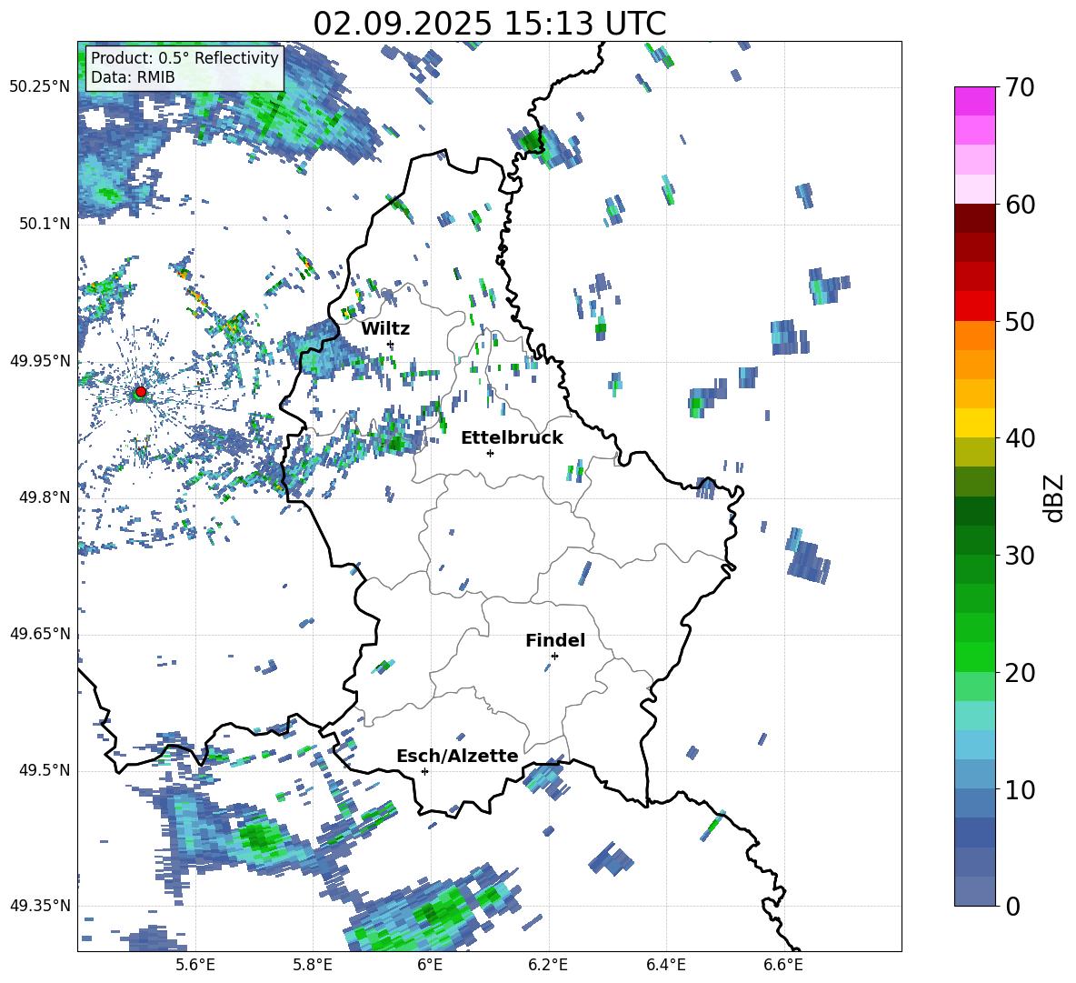Image resolution: width=1076 pixels, height=983 pixels.
Task: Click the colorbar tick label 30
Action: point(1020,556)
